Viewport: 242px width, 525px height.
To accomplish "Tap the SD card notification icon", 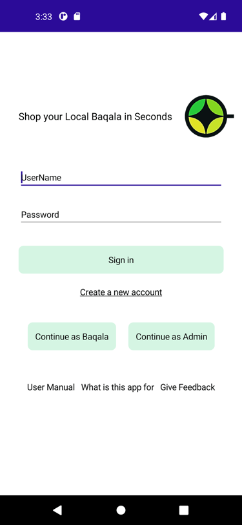I will [x=77, y=16].
